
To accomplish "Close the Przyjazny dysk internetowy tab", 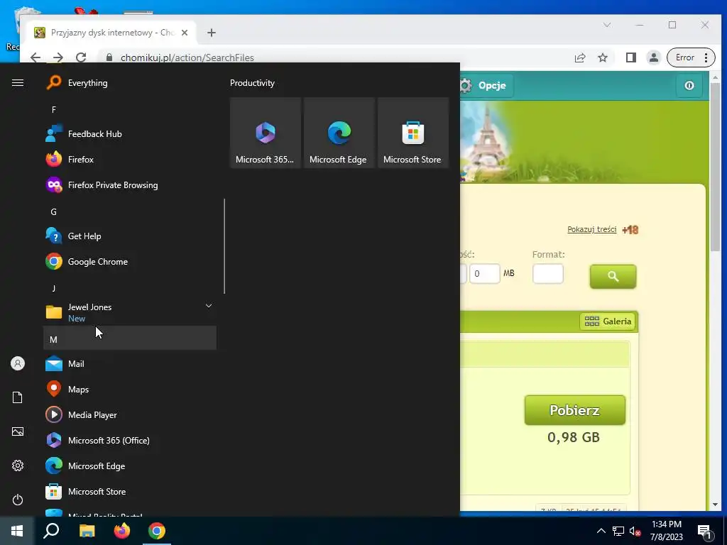I will click(185, 33).
